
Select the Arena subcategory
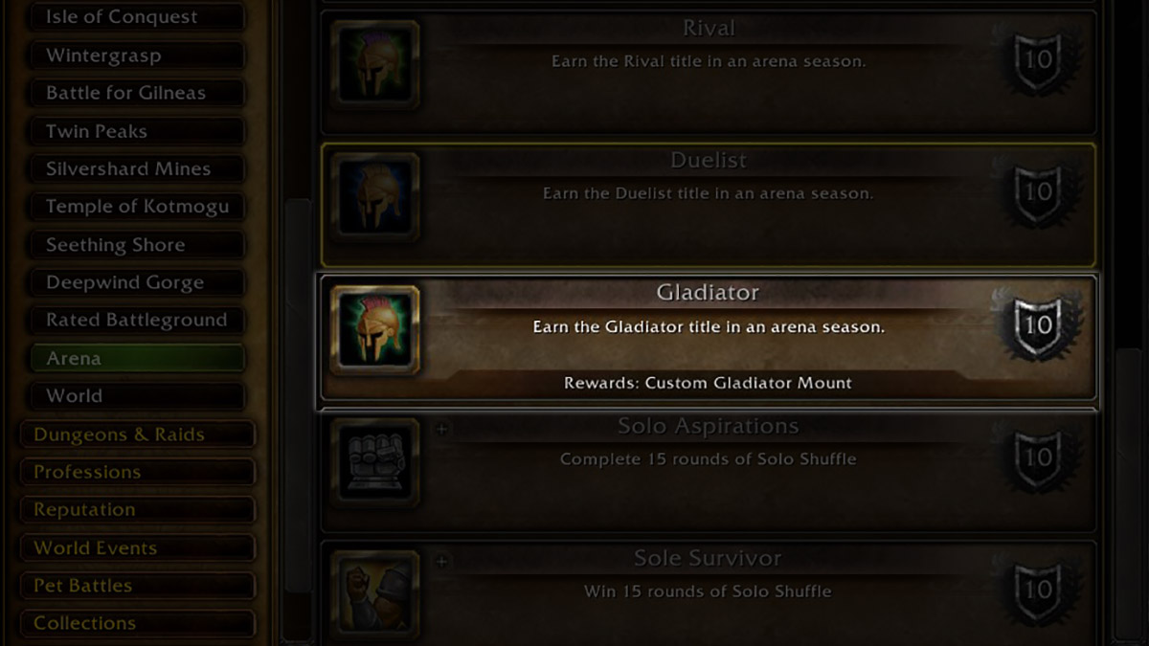coord(137,358)
